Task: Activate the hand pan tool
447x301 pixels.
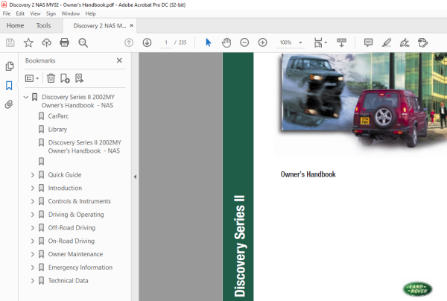Action: tap(226, 42)
